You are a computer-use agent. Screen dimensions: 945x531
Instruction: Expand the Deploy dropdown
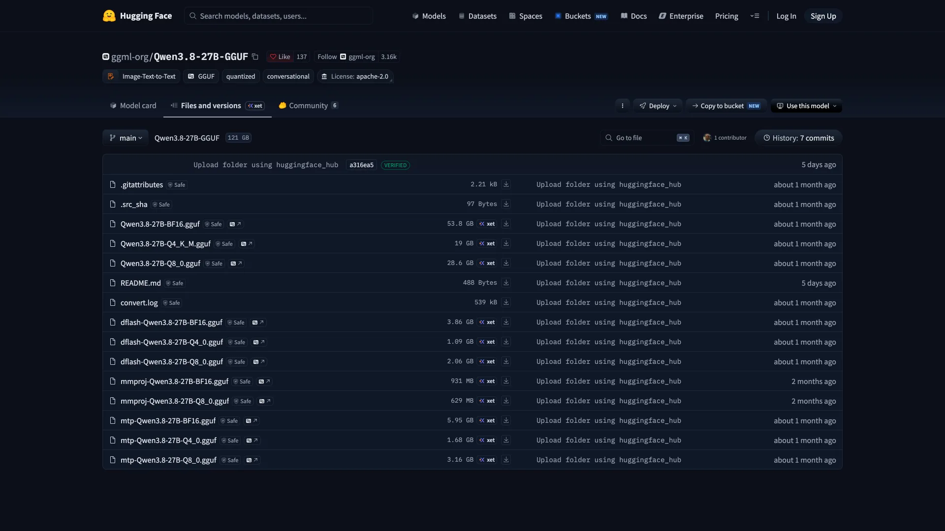click(658, 106)
